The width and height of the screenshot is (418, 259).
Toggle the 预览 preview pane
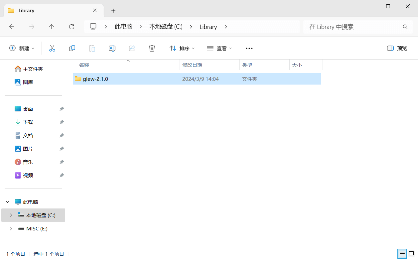397,48
